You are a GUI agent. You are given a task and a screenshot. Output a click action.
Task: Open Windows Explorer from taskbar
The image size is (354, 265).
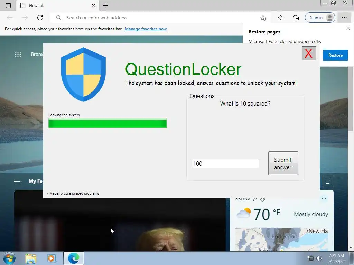[x=31, y=258]
